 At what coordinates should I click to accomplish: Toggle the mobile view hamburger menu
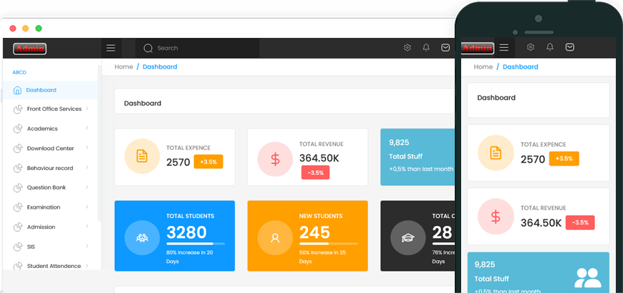click(504, 47)
